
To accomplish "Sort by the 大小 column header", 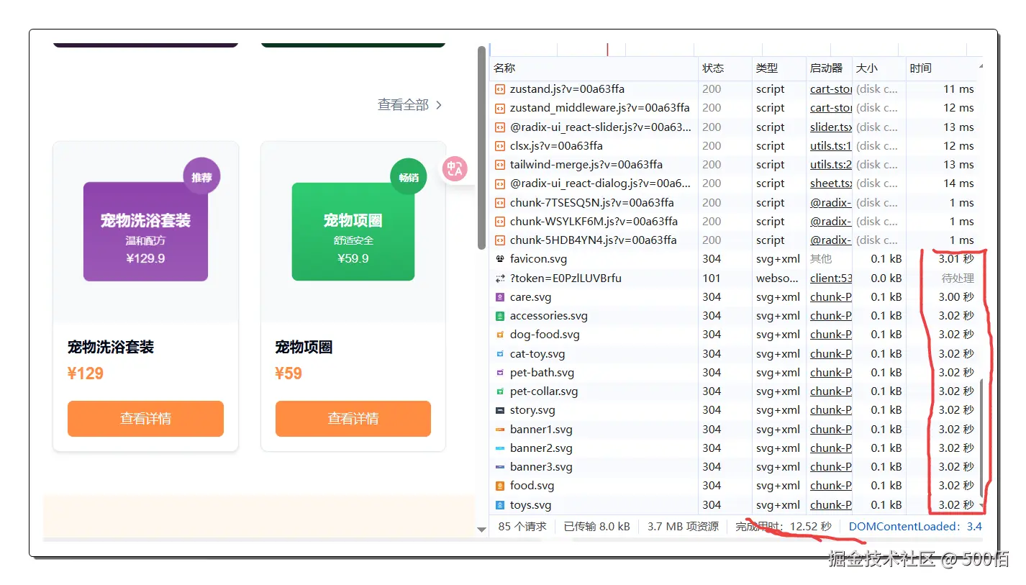I will pyautogui.click(x=879, y=68).
